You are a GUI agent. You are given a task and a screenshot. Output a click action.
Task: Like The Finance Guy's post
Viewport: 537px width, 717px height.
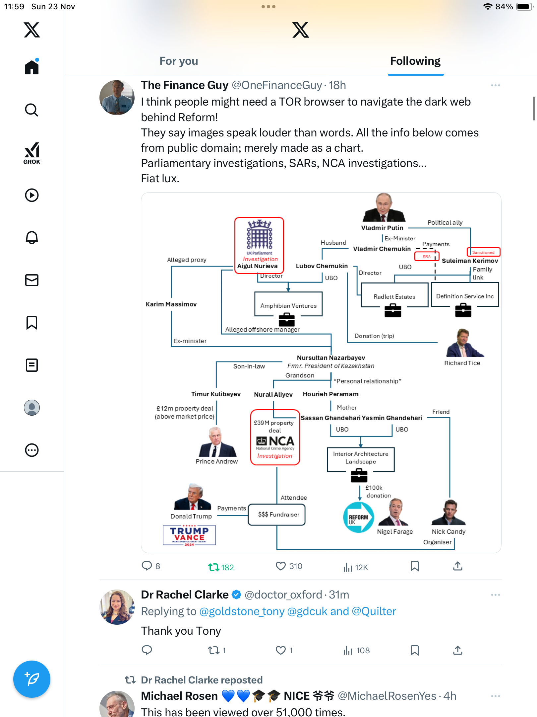point(281,566)
